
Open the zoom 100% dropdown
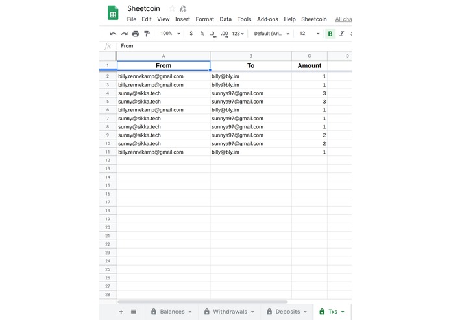point(170,34)
